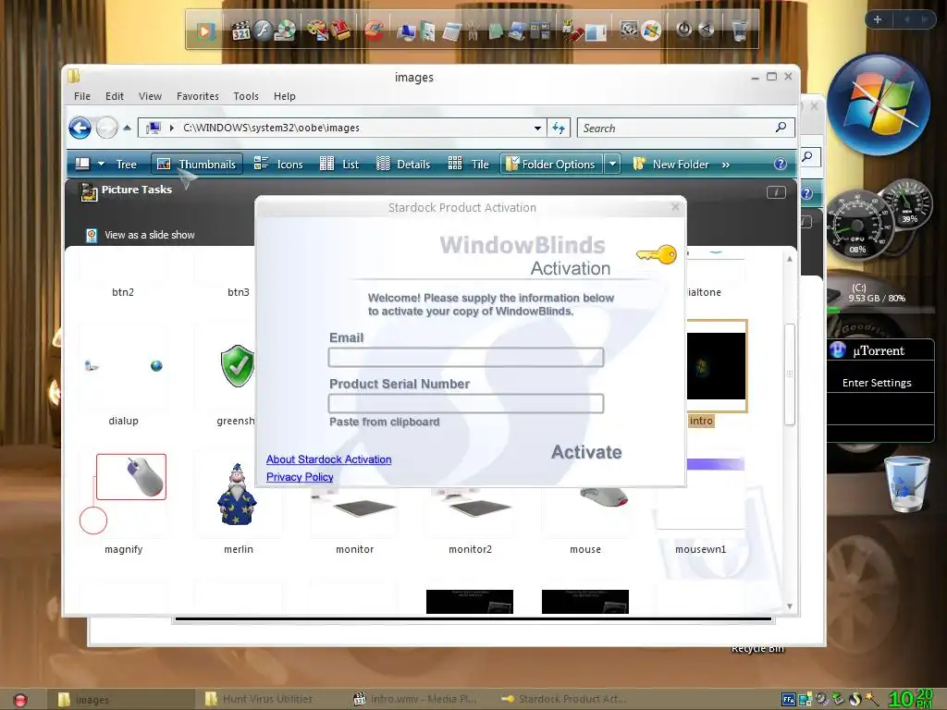This screenshot has height=710, width=947.
Task: Open the View menu
Action: tap(150, 96)
